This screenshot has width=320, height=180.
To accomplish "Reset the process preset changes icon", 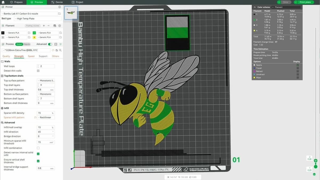I will [53, 50].
